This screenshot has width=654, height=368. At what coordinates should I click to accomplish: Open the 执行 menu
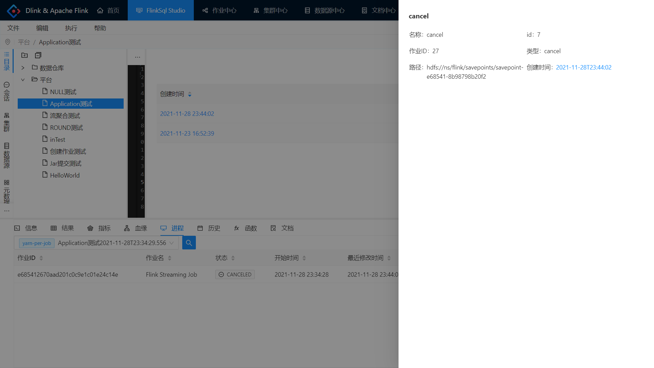[x=71, y=28]
